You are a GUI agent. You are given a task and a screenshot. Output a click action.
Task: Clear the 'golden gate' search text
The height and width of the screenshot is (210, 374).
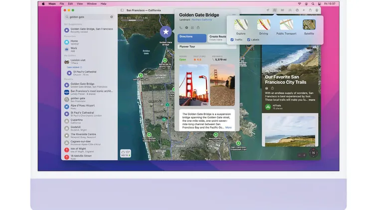click(x=111, y=17)
